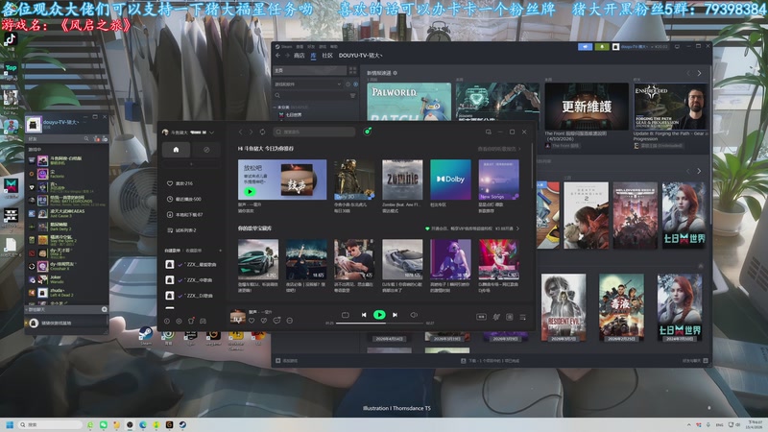The width and height of the screenshot is (768, 432).
Task: Open the sound effects icon in player bar
Action: 496,317
